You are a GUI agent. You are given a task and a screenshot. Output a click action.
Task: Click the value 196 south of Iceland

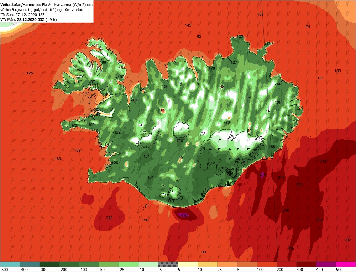pyautogui.click(x=145, y=220)
